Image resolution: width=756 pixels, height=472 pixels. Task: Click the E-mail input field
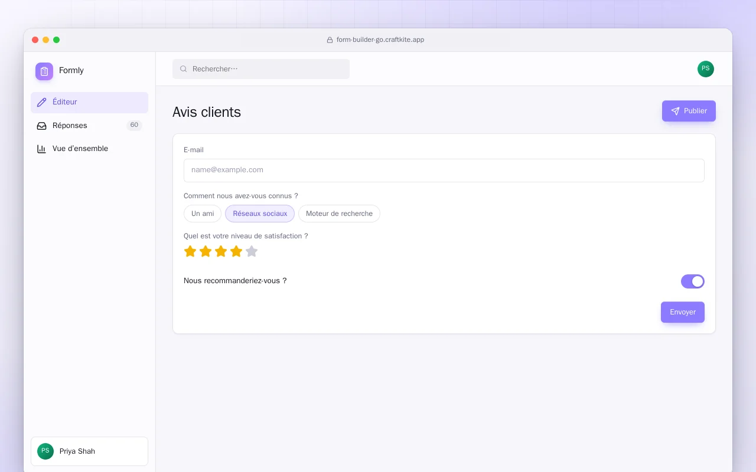click(444, 171)
